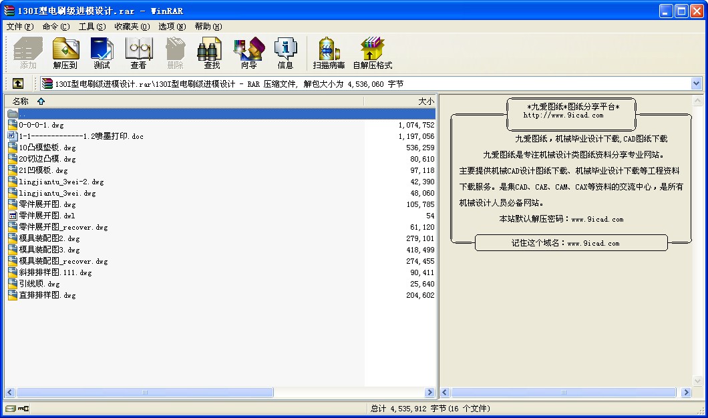Expand the archive path dropdown

click(x=697, y=83)
